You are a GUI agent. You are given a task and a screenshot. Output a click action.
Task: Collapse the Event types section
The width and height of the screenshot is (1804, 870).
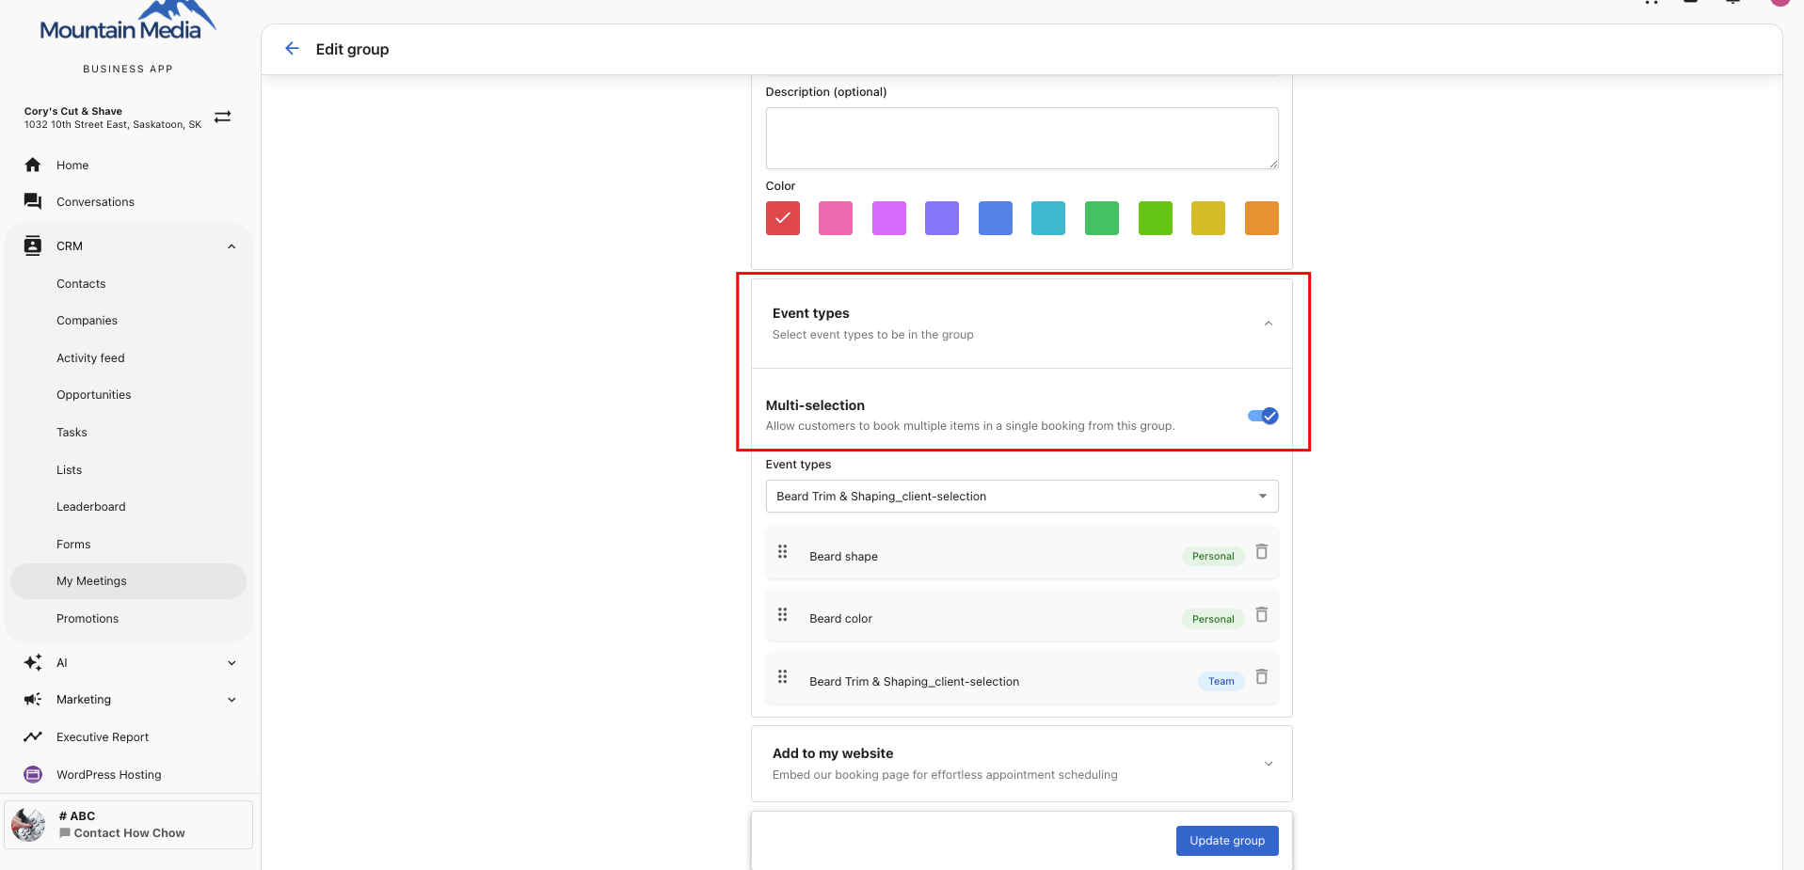click(x=1269, y=324)
